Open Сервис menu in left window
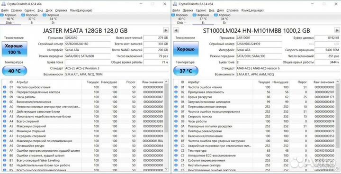 [x=29, y=10]
